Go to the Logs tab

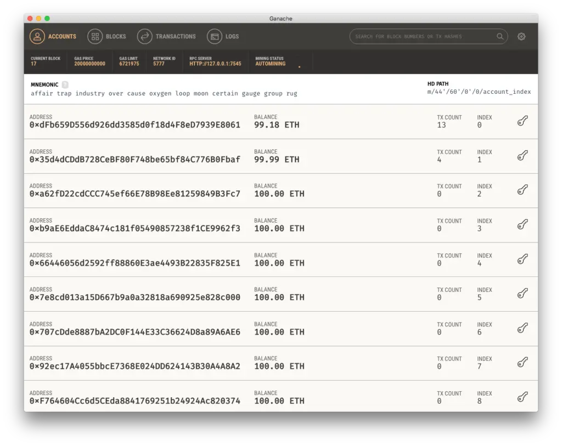(x=223, y=37)
